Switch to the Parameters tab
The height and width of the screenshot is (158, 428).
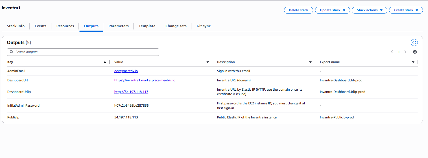(119, 26)
